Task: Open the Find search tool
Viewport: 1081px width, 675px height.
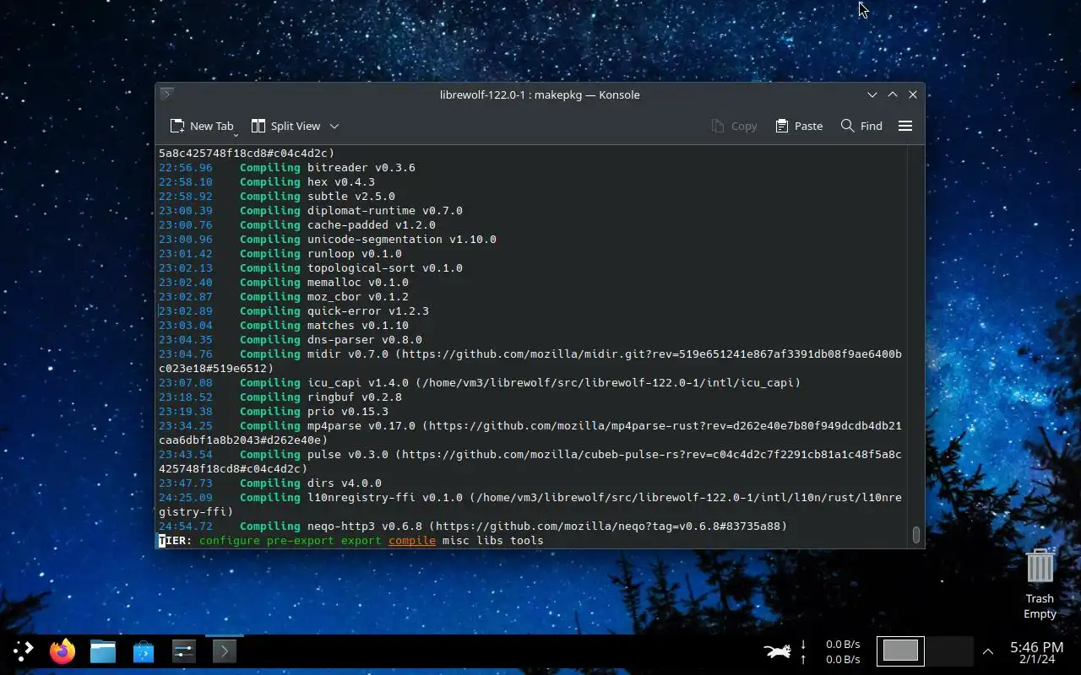Action: point(861,126)
